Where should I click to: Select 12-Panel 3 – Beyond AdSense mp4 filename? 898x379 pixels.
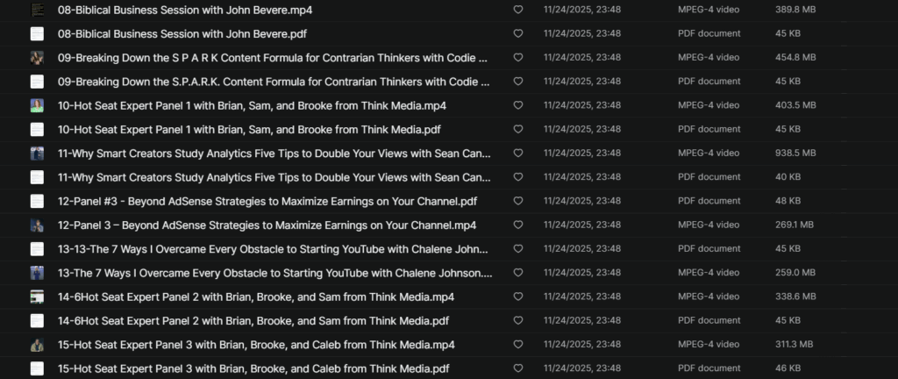pyautogui.click(x=267, y=225)
